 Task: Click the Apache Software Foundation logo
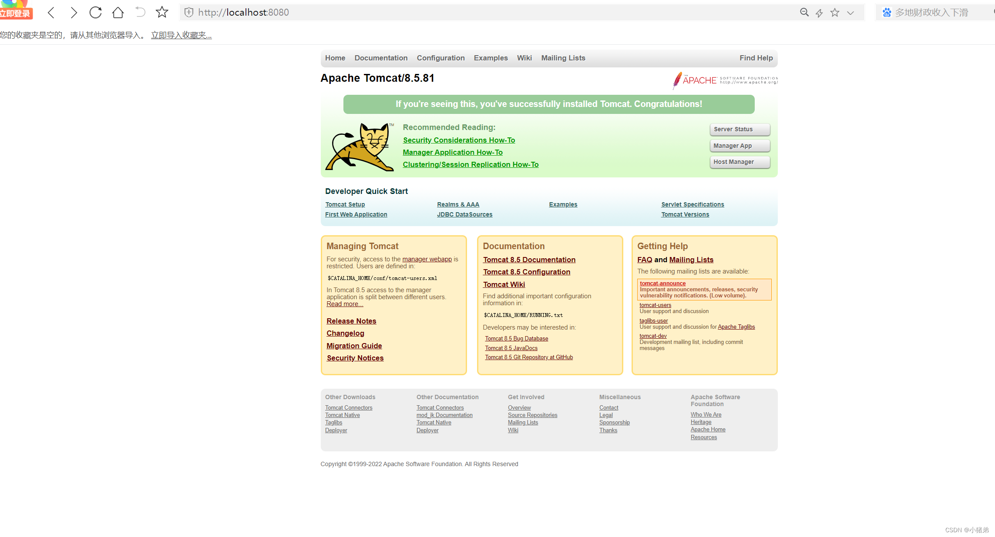tap(725, 80)
